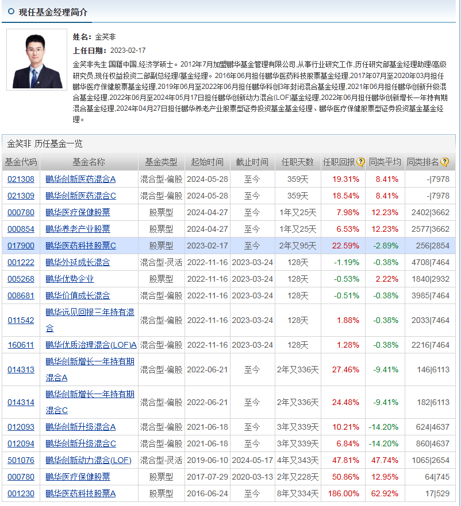461x506 pixels.
Task: Click the 任职天数 column header
Action: pyautogui.click(x=298, y=162)
